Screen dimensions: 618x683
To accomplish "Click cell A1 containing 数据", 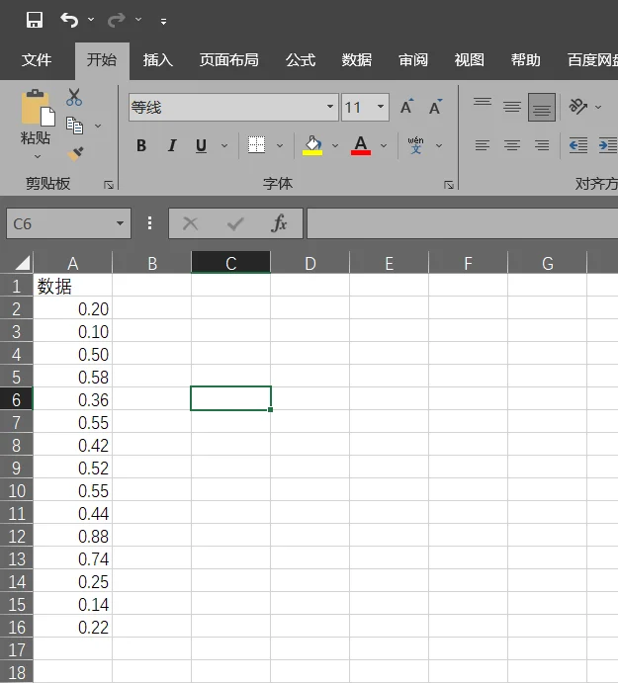I will (73, 286).
